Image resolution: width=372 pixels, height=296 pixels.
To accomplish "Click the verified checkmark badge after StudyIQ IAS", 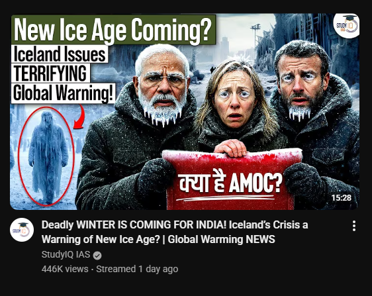I will click(97, 256).
